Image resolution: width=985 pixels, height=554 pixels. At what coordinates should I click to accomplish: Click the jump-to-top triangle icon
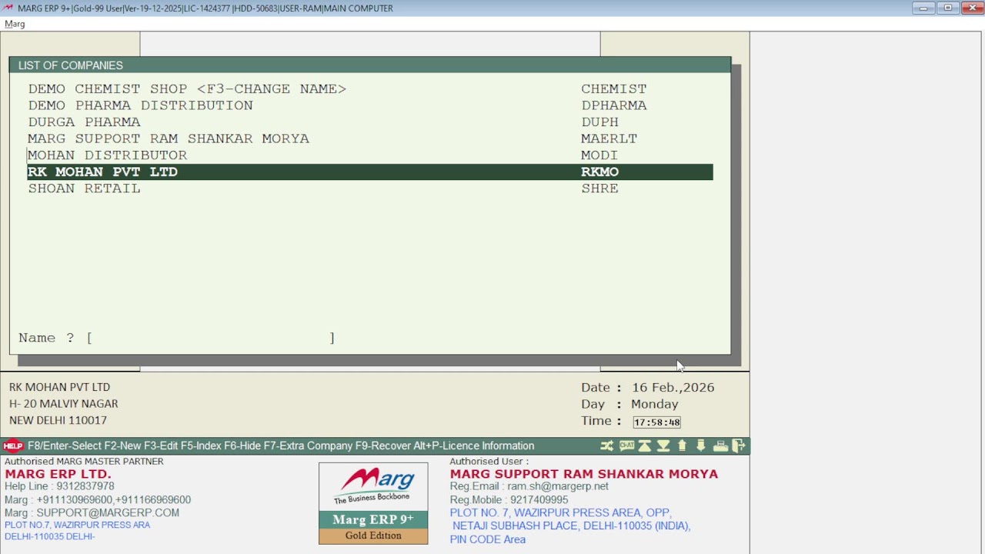[645, 446]
